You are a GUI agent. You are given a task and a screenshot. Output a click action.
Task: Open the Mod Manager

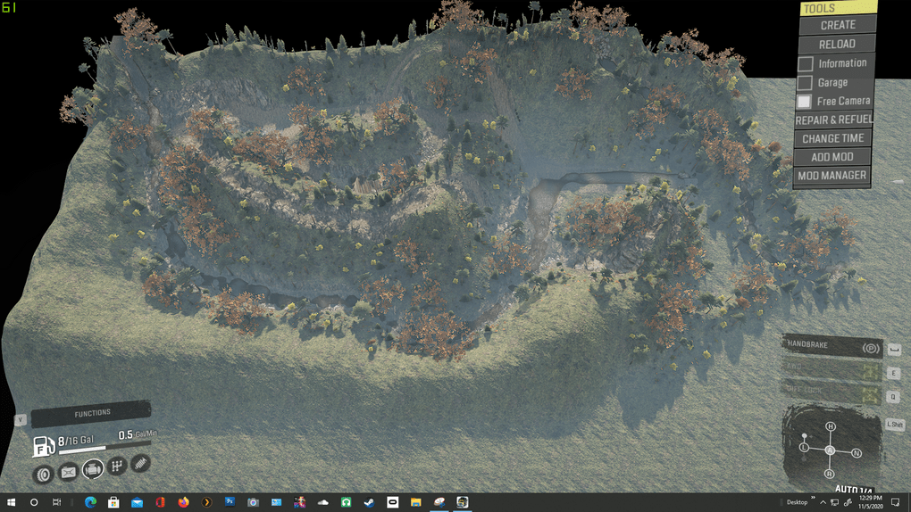832,176
